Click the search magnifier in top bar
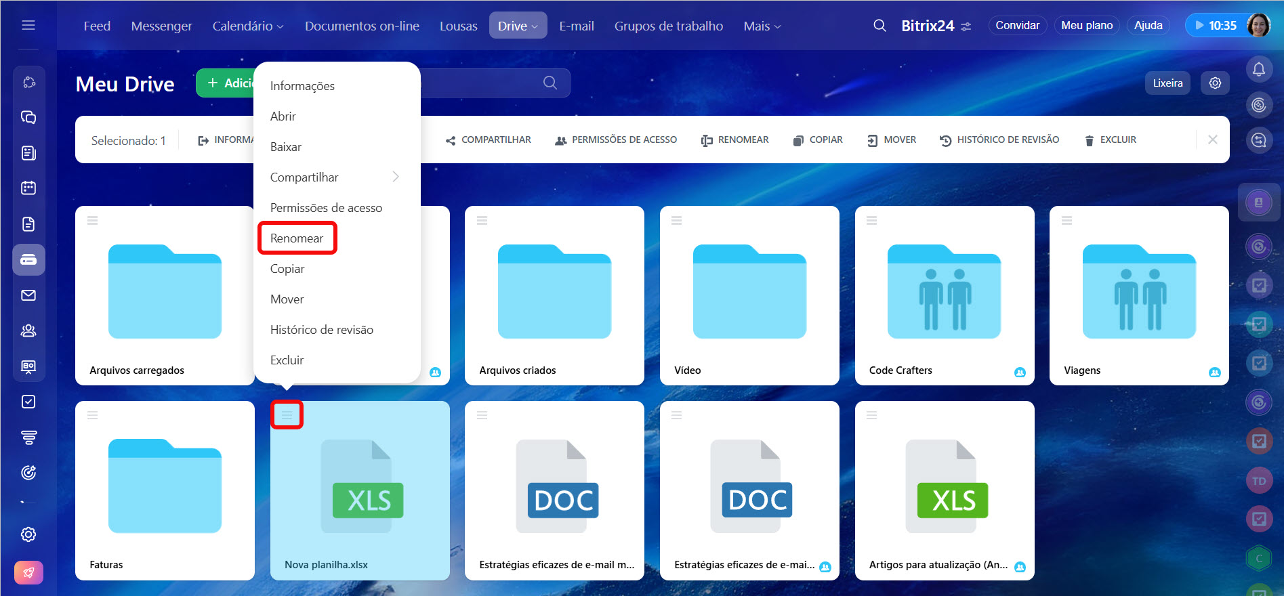Image resolution: width=1284 pixels, height=596 pixels. coord(879,26)
